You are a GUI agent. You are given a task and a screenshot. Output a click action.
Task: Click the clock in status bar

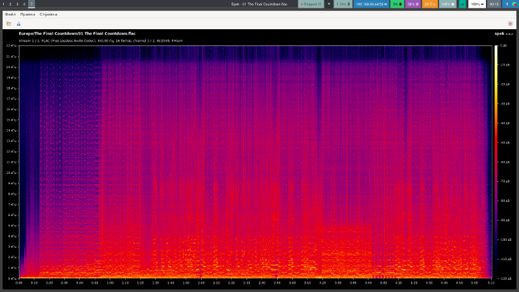(x=494, y=4)
